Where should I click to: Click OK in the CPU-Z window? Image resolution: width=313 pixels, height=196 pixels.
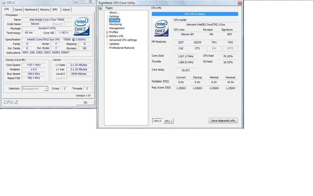click(x=86, y=103)
